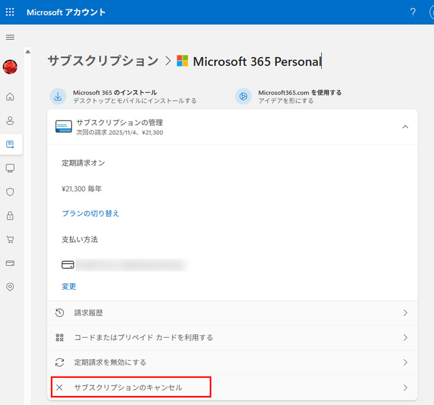
Task: Click the Microsoft365.com Copilot-style icon
Action: point(243,96)
